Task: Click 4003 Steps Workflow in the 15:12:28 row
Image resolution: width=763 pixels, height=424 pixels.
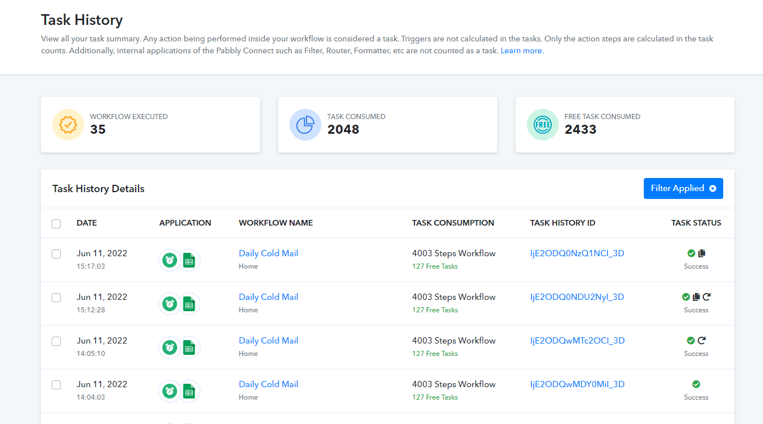Action: (x=454, y=297)
